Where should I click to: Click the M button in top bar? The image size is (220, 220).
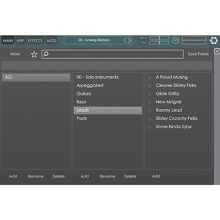coord(175,40)
